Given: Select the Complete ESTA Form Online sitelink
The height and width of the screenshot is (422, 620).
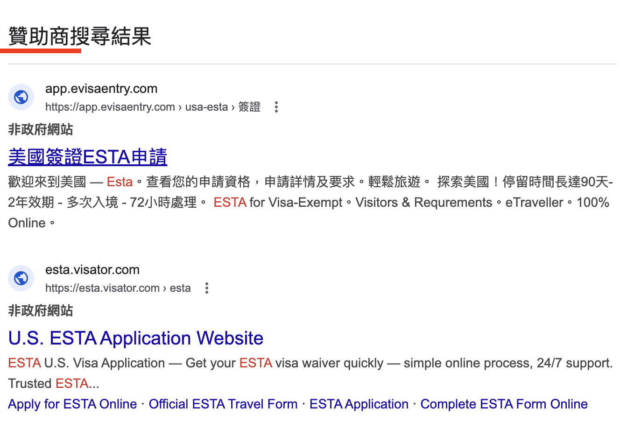Looking at the screenshot, I should coord(504,404).
